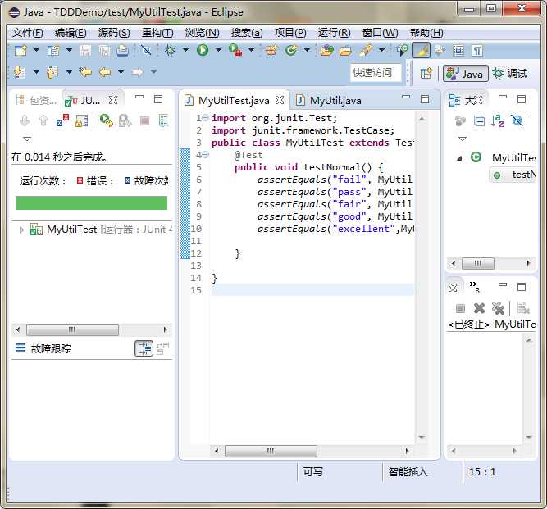Switch to the 调试 perspective
Image resolution: width=547 pixels, height=509 pixels.
click(x=509, y=73)
